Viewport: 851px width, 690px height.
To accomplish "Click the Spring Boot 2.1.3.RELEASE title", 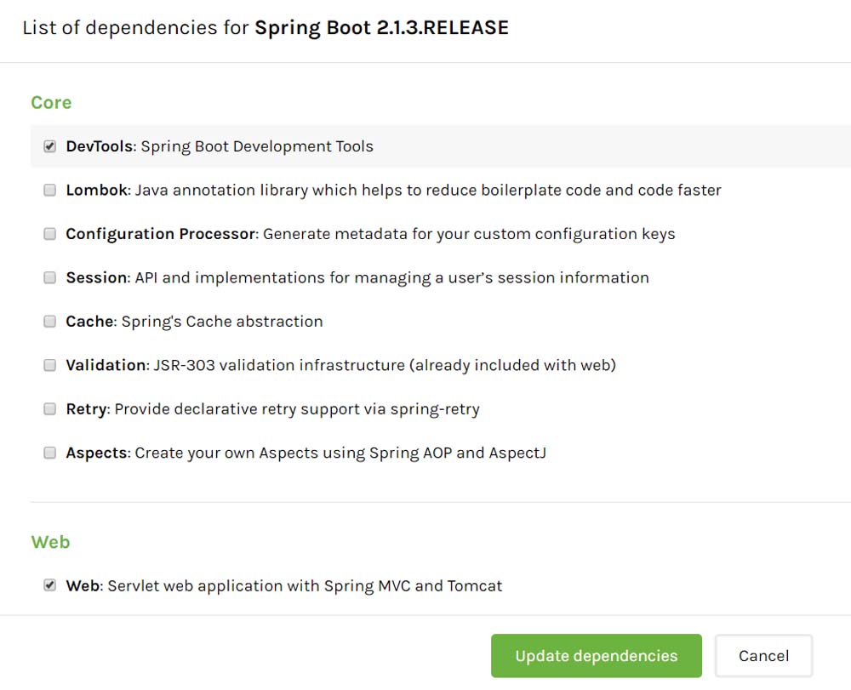I will click(x=381, y=28).
